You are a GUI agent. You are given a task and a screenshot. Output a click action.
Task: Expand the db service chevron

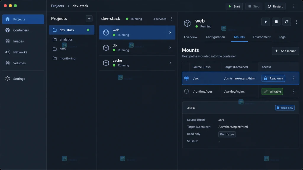point(170,48)
